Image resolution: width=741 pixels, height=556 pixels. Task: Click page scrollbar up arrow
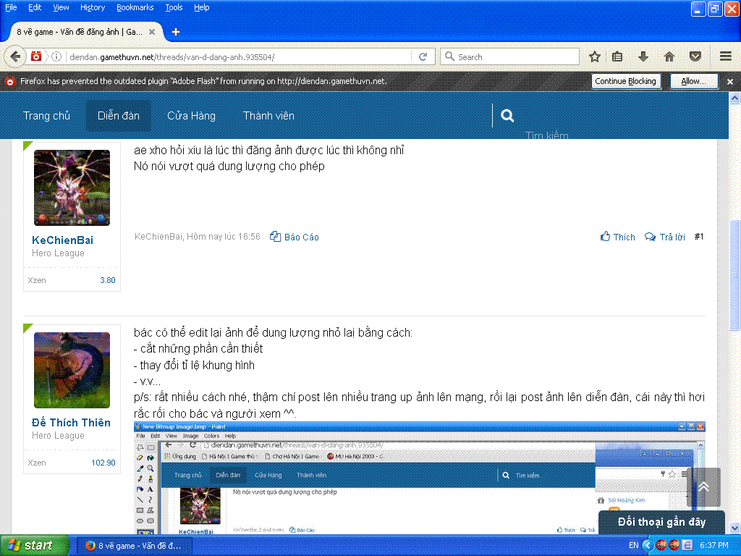click(735, 98)
